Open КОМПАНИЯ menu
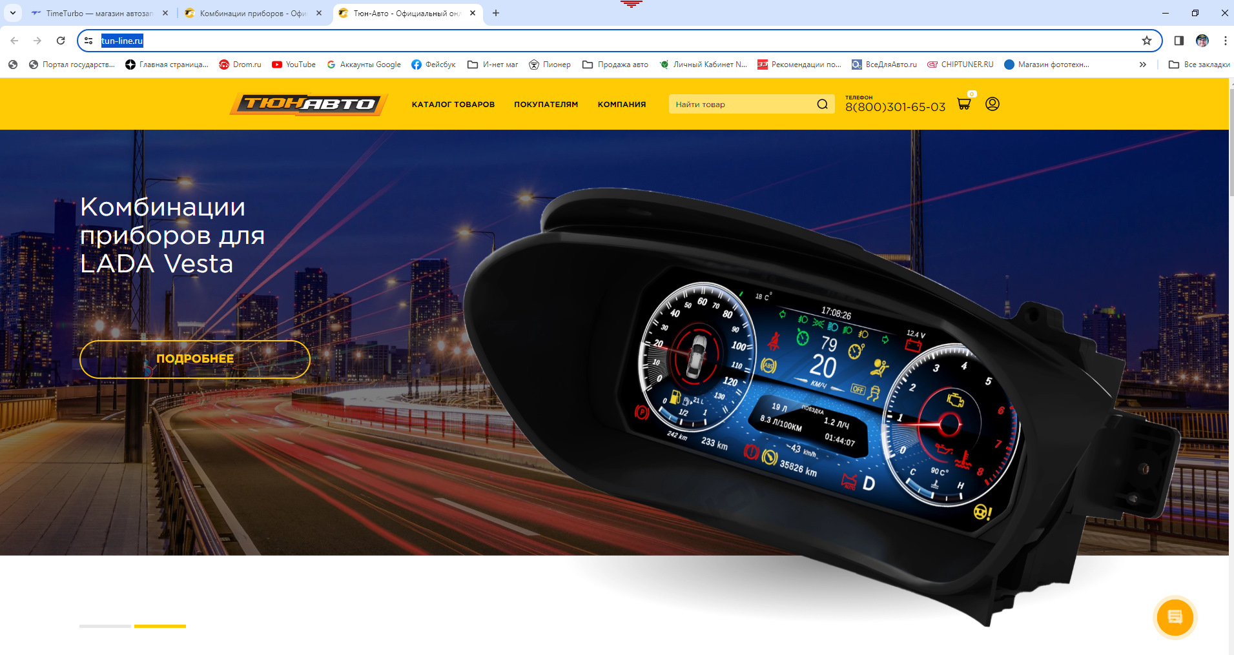 622,105
